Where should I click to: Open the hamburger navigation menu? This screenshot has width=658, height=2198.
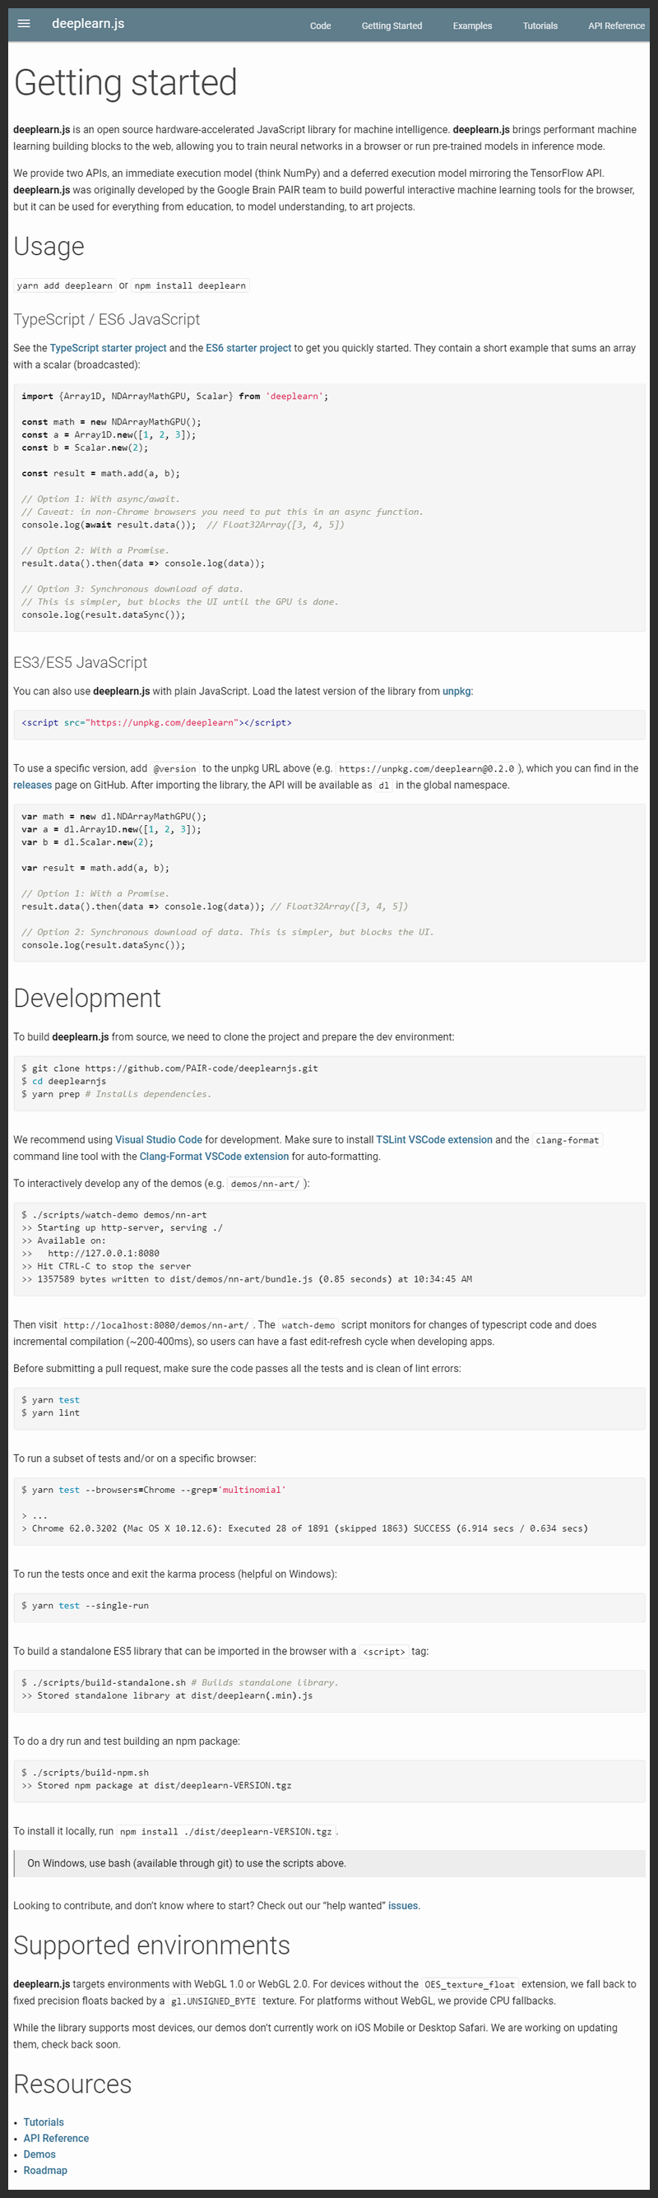(24, 24)
